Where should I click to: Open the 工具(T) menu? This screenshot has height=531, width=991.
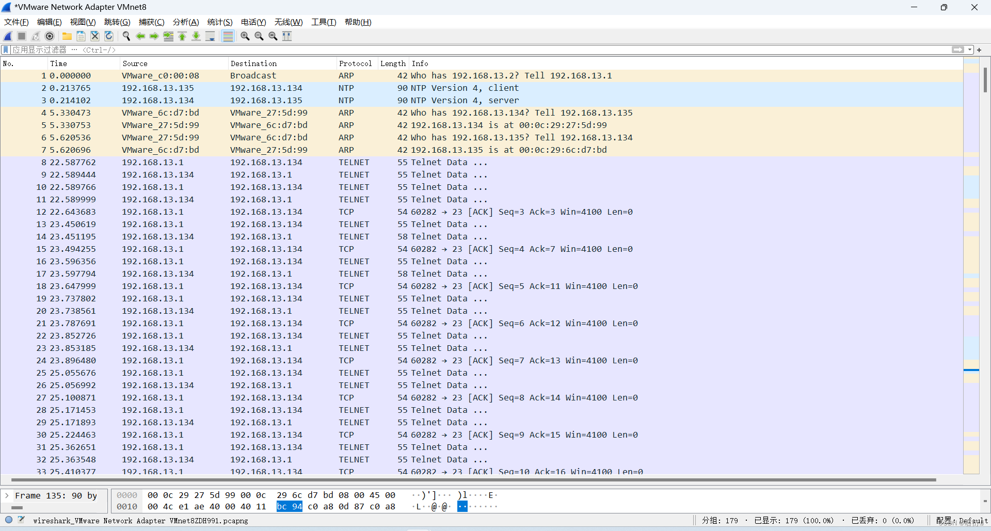coord(324,22)
